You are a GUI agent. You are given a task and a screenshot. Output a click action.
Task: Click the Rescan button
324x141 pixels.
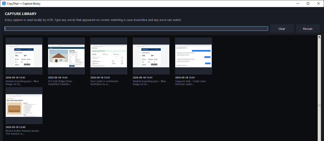pos(308,29)
